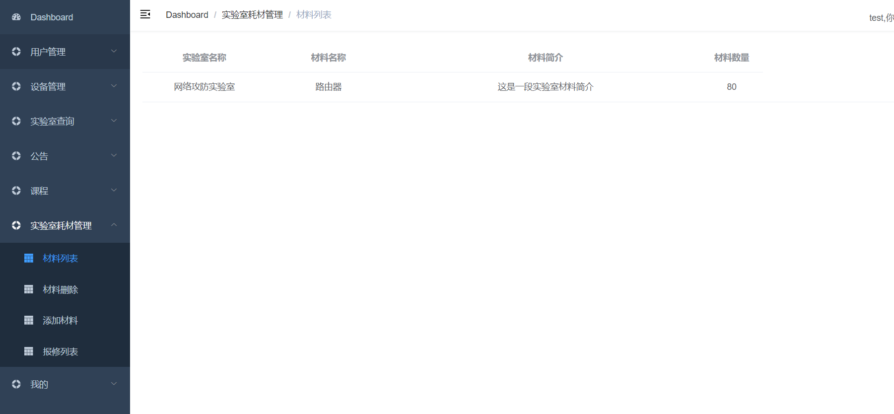
Task: Open the 公告 sidebar menu
Action: coord(65,156)
